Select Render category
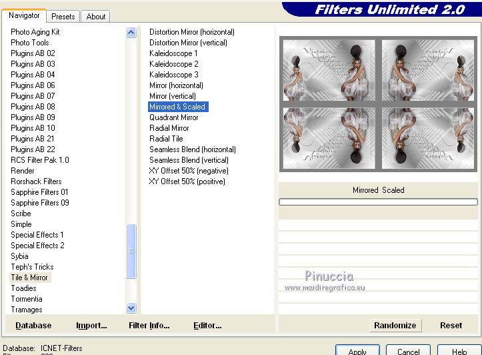Viewport: 482px width, 355px height. 23,171
